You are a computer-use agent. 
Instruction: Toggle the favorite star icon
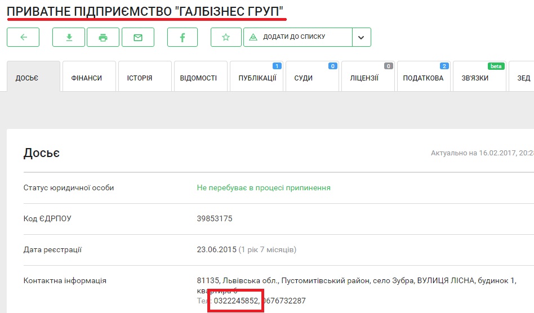coord(226,37)
